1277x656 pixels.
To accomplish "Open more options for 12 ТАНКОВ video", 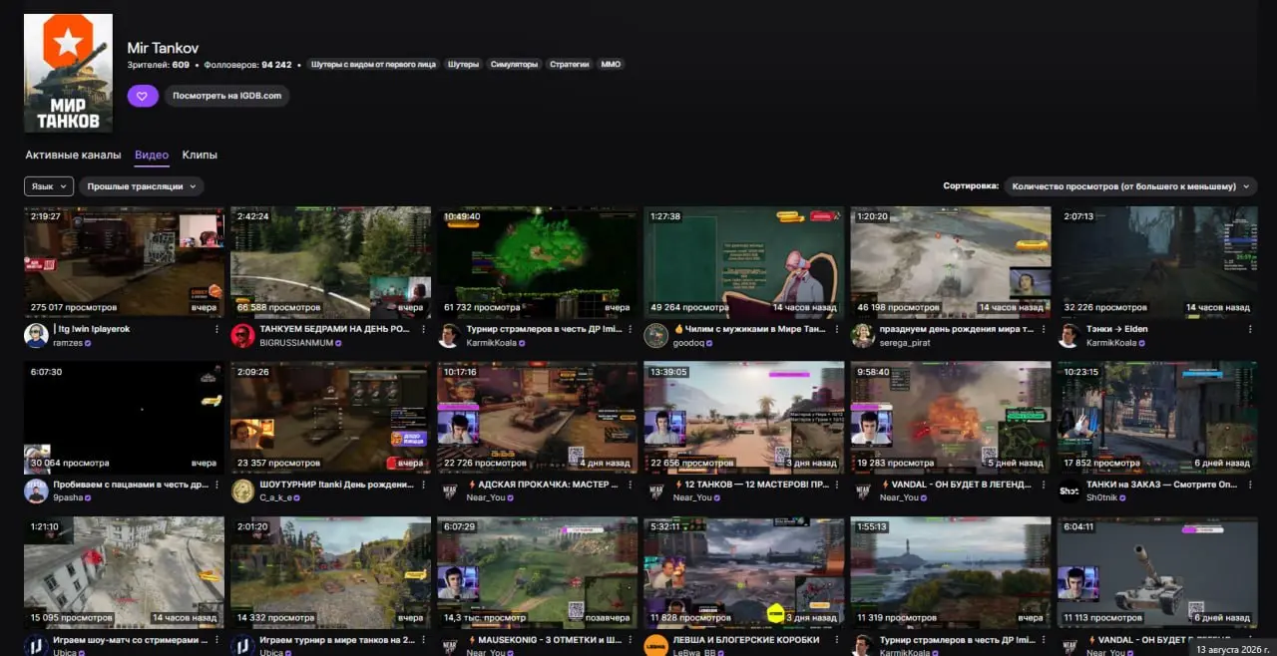I will 836,485.
